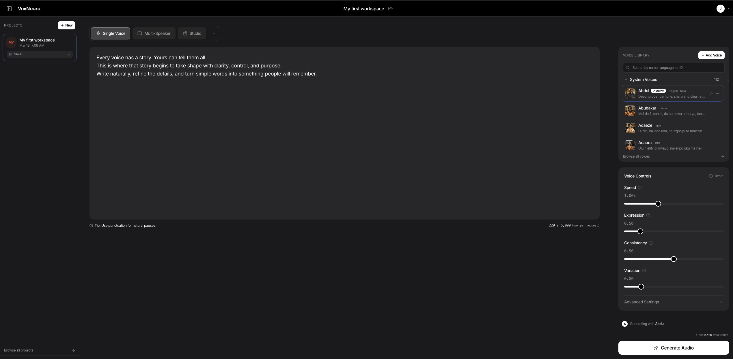Activate Studio mode
The height and width of the screenshot is (359, 733).
191,33
